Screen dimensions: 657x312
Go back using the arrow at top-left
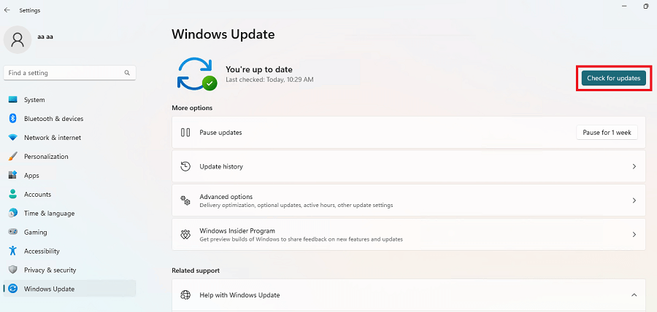pyautogui.click(x=7, y=10)
